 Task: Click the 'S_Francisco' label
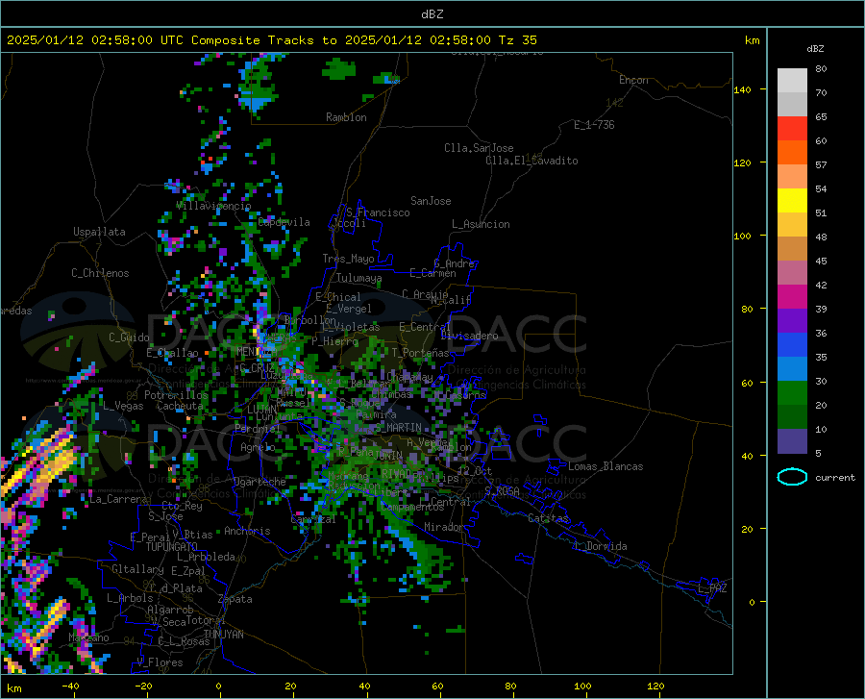point(378,212)
